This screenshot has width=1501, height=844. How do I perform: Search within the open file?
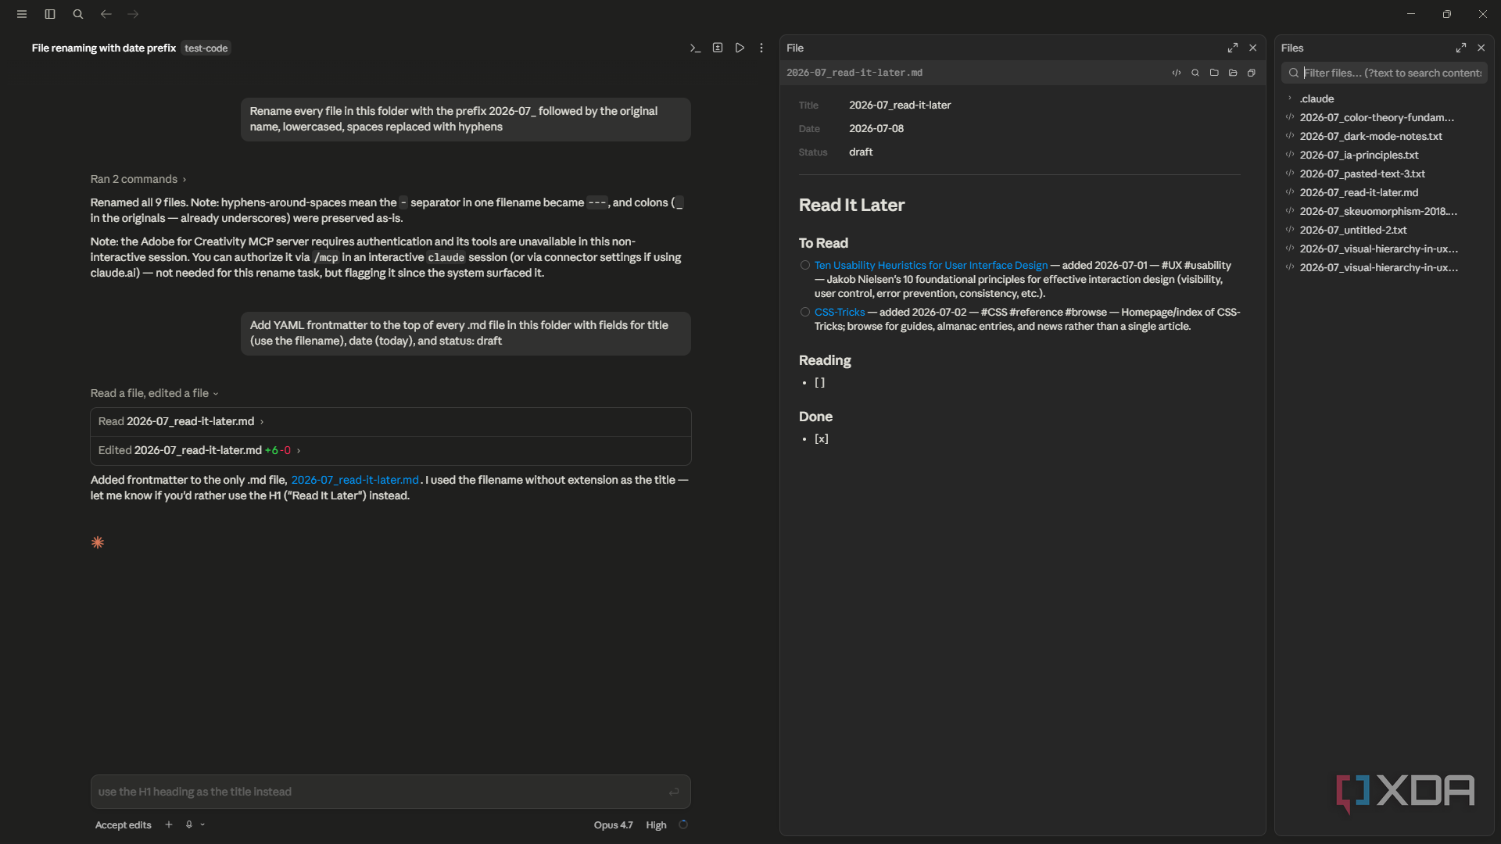coord(1195,73)
